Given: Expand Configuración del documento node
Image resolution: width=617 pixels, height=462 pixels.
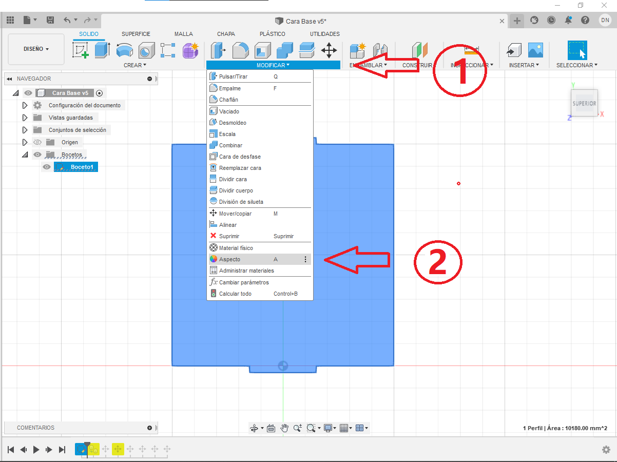Looking at the screenshot, I should click(x=24, y=105).
